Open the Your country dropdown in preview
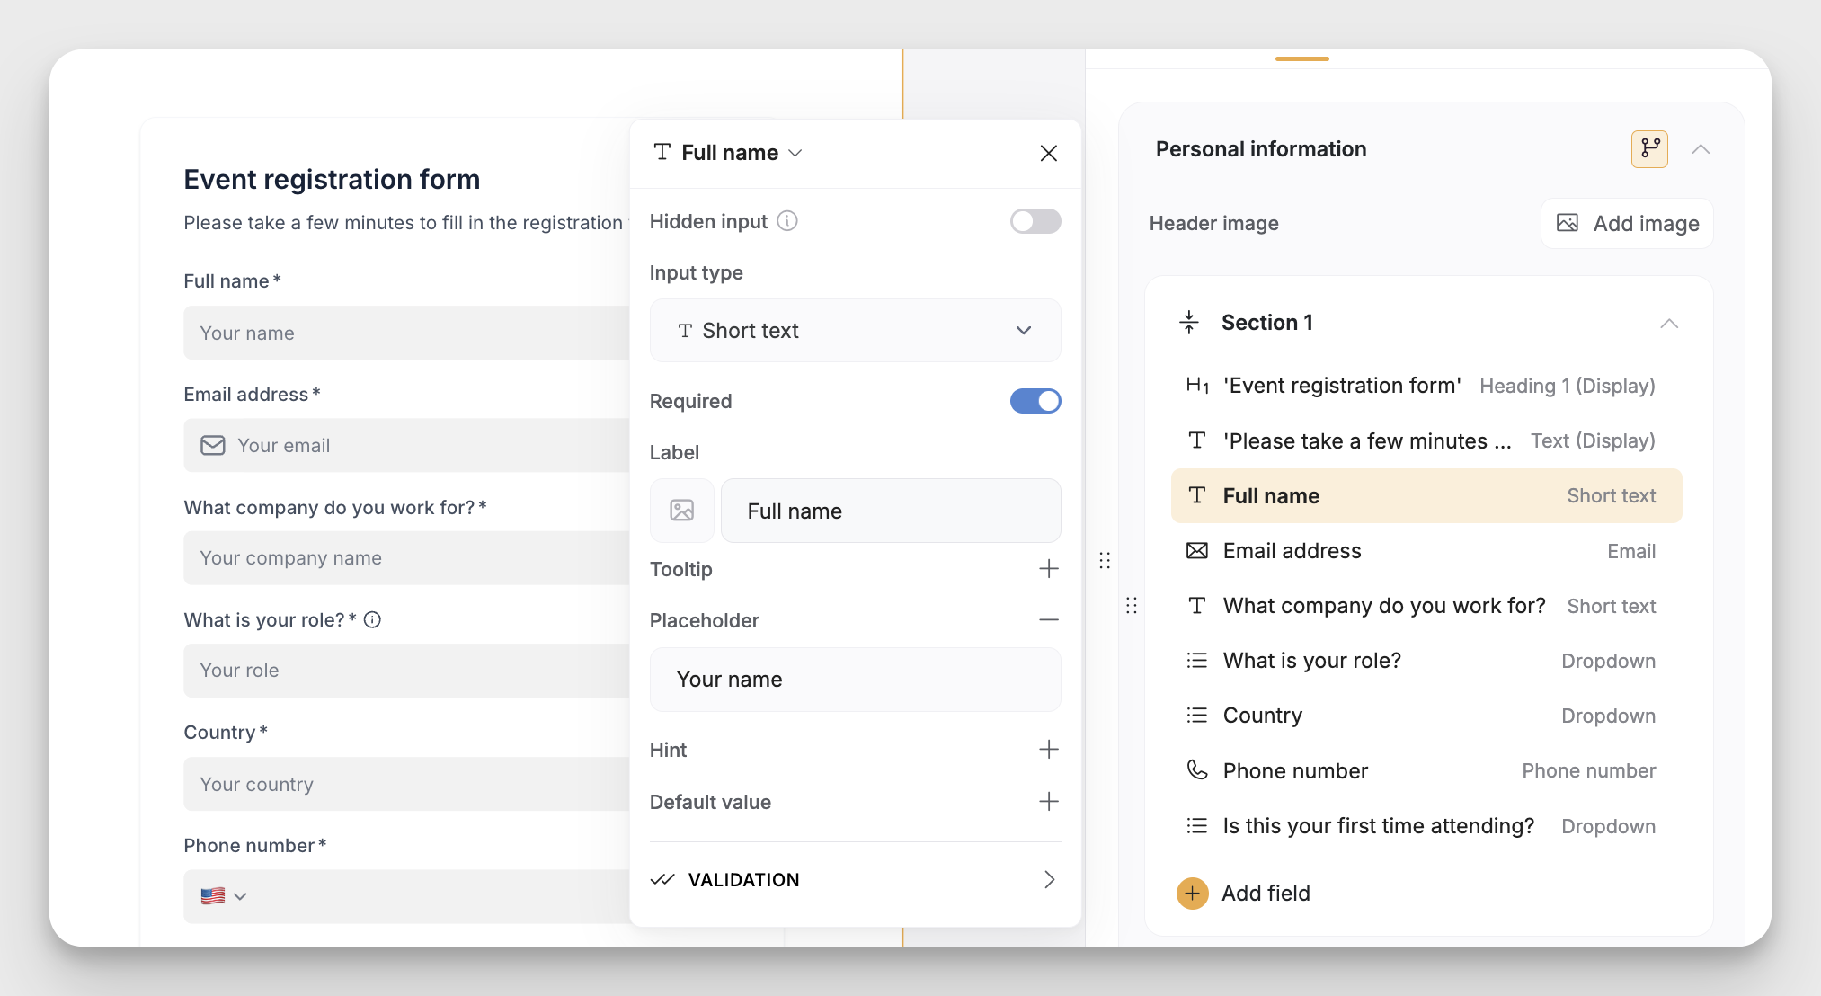 tap(406, 784)
